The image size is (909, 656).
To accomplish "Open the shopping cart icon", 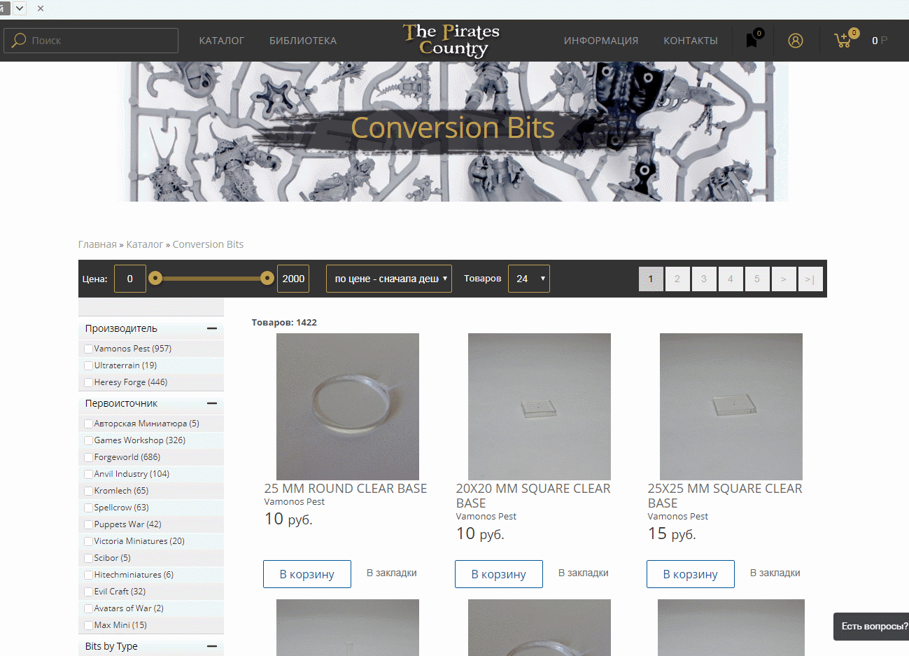I will [x=843, y=40].
